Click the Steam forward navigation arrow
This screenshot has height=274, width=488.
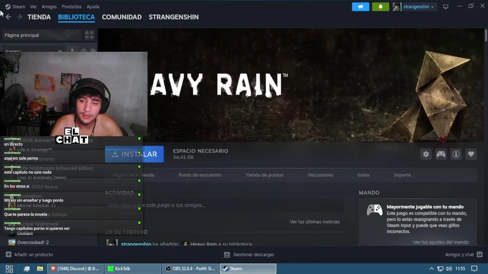click(x=19, y=17)
